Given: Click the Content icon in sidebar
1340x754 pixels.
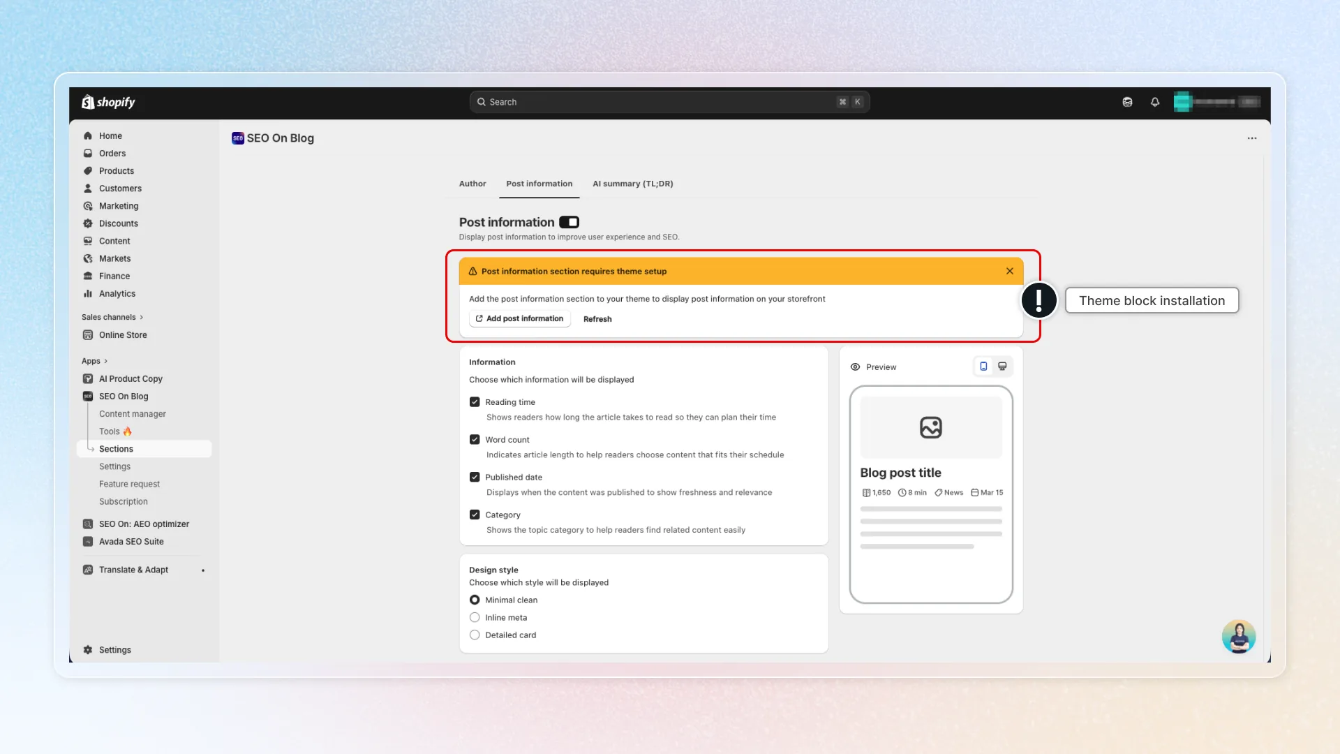Looking at the screenshot, I should point(88,241).
